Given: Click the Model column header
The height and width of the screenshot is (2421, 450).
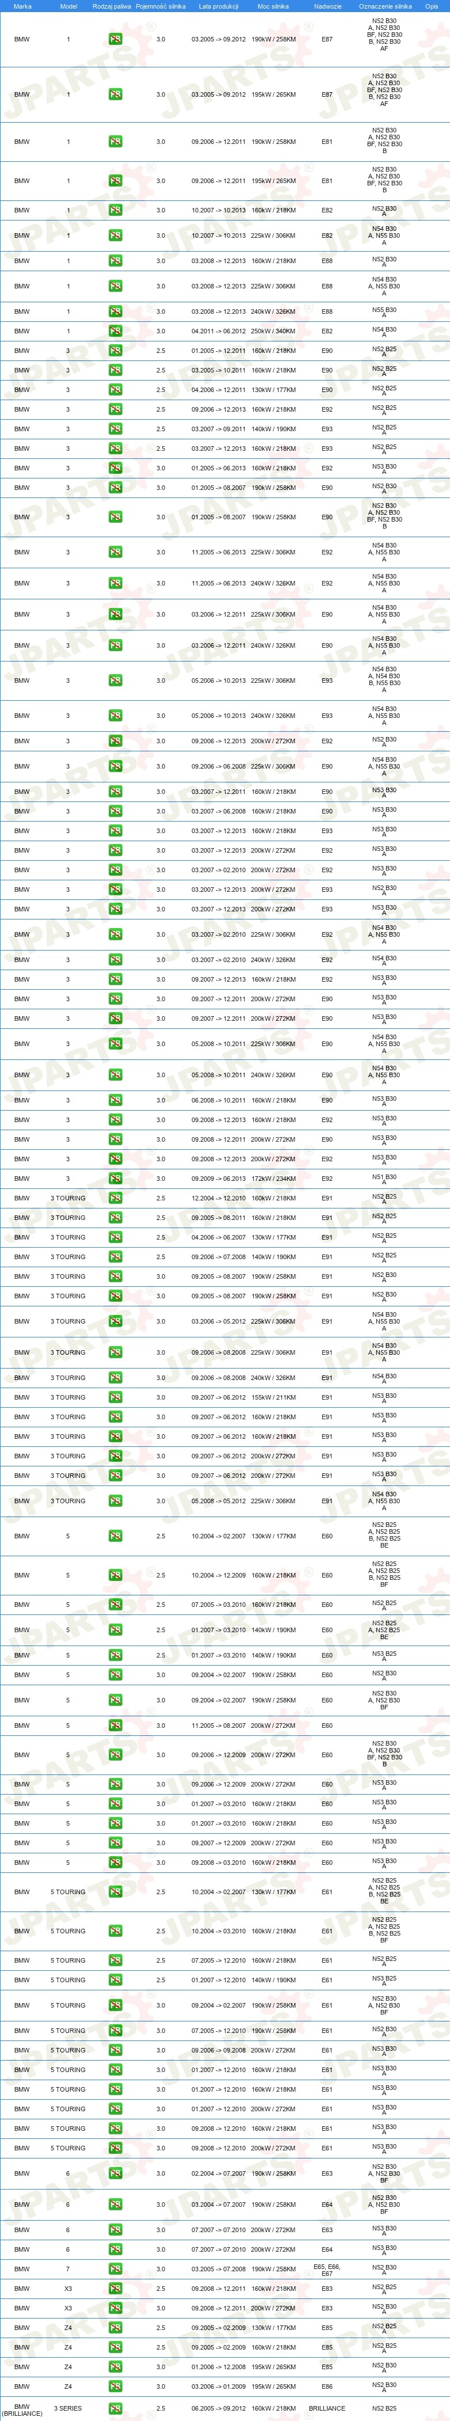Looking at the screenshot, I should click(68, 6).
